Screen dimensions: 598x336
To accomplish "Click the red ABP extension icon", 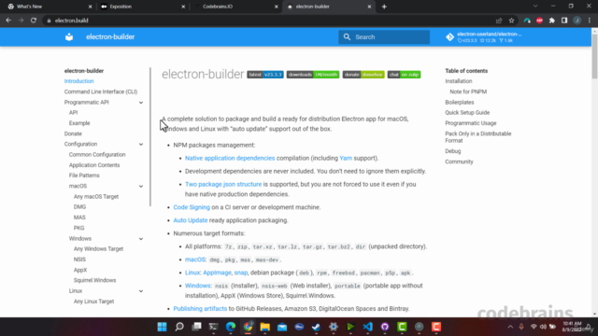I will (539, 21).
